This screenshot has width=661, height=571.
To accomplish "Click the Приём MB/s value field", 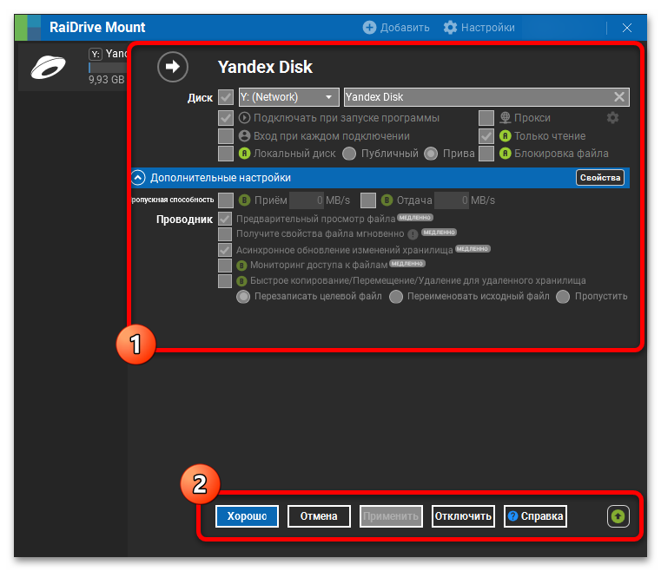I will pos(307,200).
